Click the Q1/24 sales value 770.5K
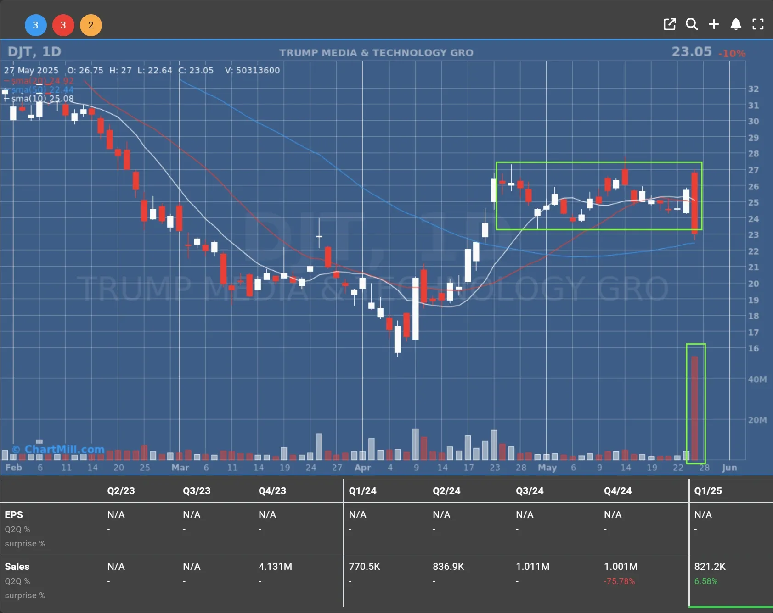 click(x=364, y=567)
